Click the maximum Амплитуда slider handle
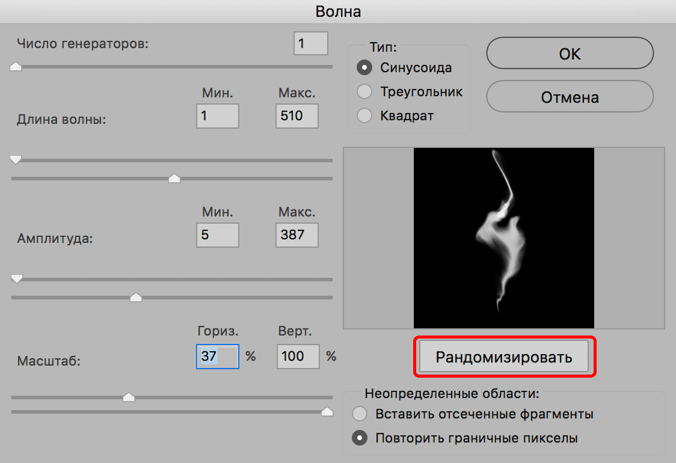 coord(136,297)
